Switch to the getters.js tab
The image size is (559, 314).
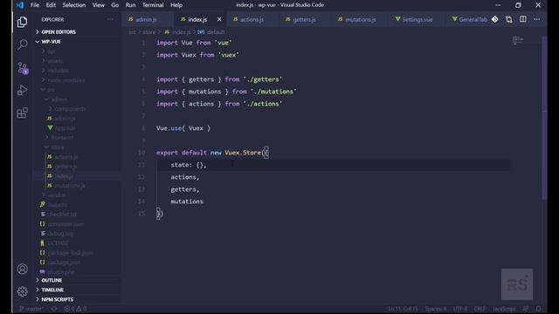point(304,19)
